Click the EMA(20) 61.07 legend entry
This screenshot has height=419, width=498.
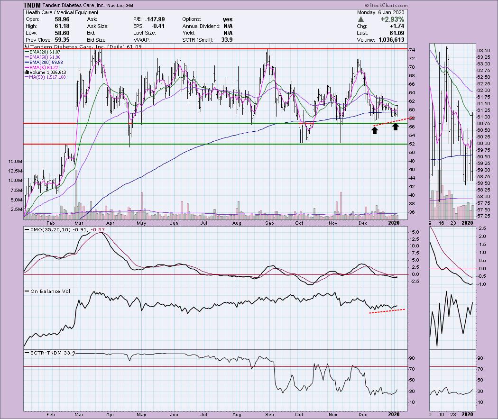[42, 52]
